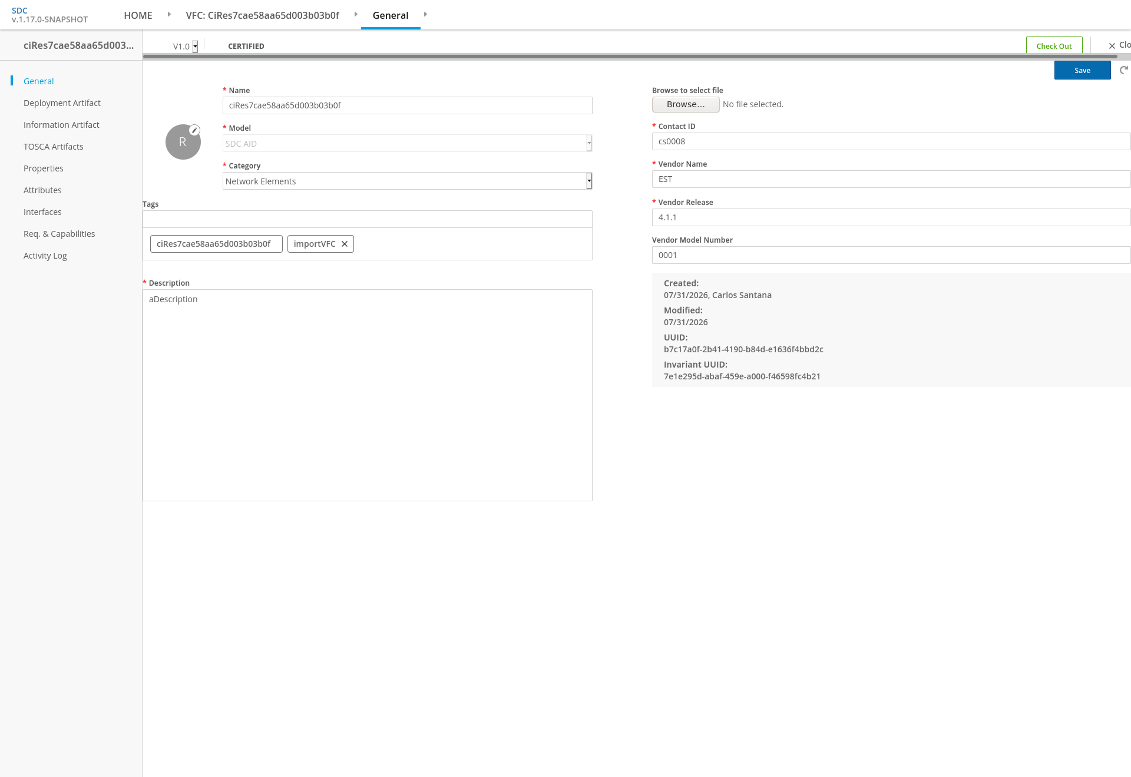Image resolution: width=1131 pixels, height=777 pixels.
Task: Click the pencil edit icon on resource avatar
Action: (x=194, y=130)
